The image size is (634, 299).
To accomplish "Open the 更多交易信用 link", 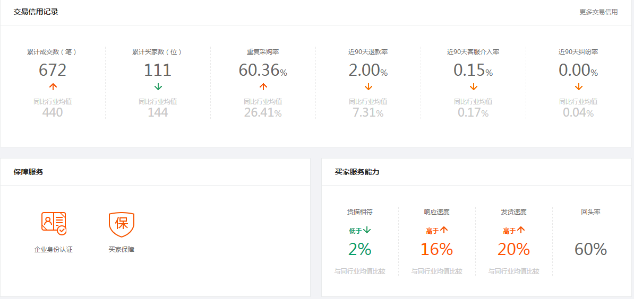I will click(598, 12).
